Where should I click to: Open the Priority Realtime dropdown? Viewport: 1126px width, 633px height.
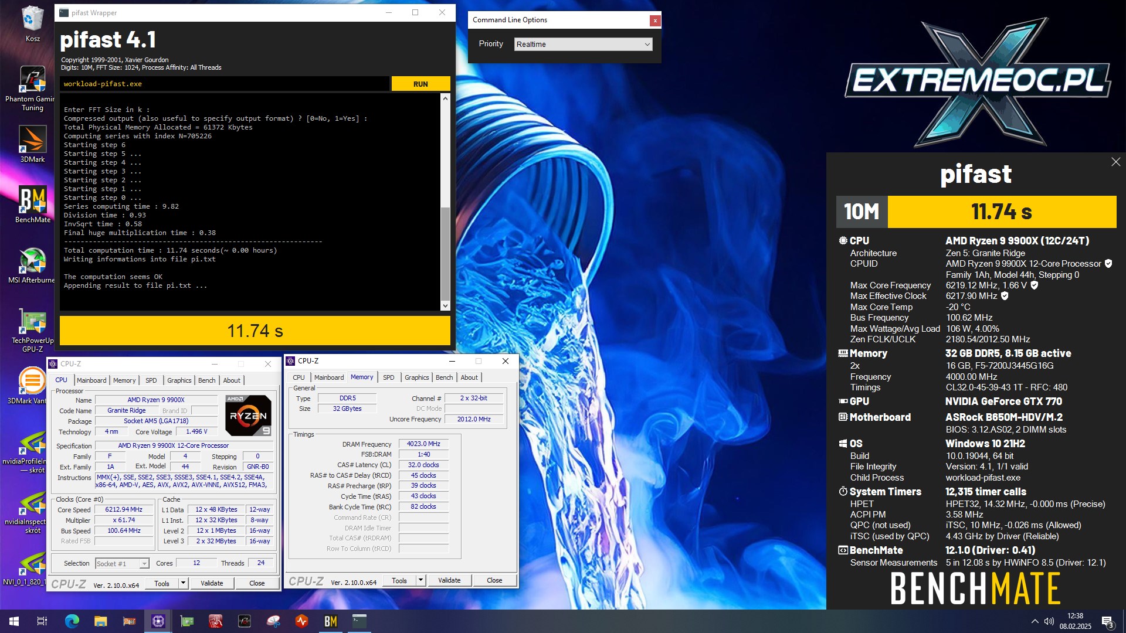pyautogui.click(x=584, y=45)
